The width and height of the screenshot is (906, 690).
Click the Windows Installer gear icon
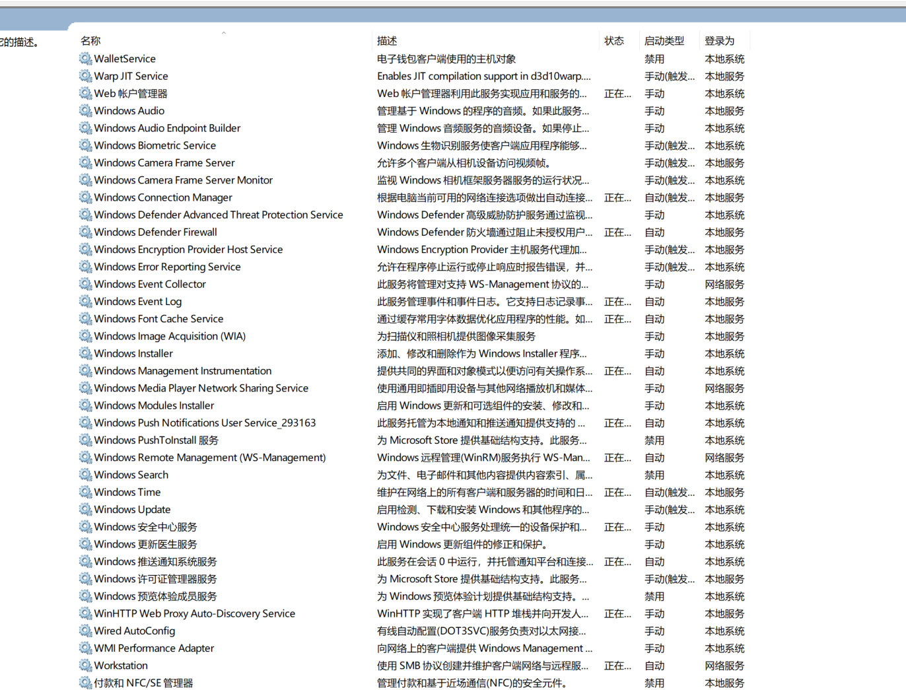(x=85, y=353)
